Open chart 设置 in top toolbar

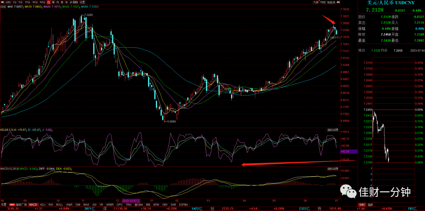coord(82,2)
